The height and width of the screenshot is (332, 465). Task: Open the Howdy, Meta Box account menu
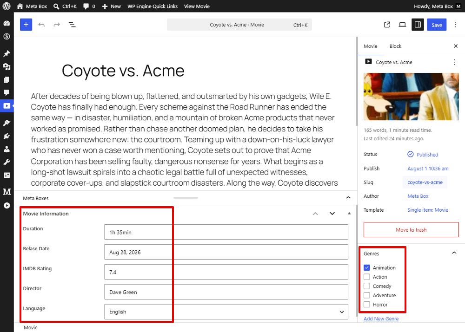point(438,6)
